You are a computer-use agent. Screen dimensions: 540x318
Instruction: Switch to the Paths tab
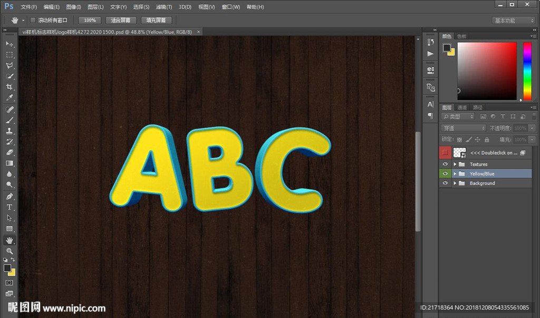click(x=477, y=107)
